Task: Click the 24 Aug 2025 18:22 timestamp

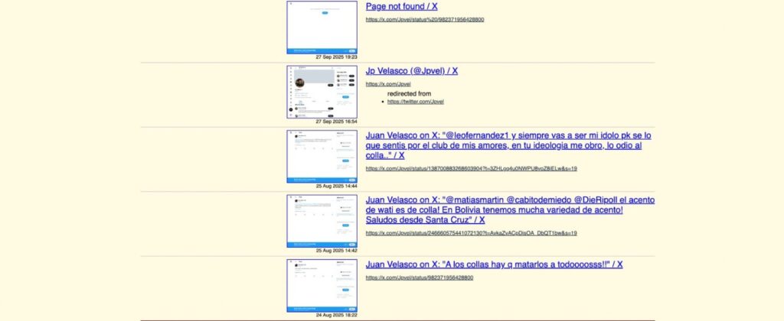Action: coord(336,315)
